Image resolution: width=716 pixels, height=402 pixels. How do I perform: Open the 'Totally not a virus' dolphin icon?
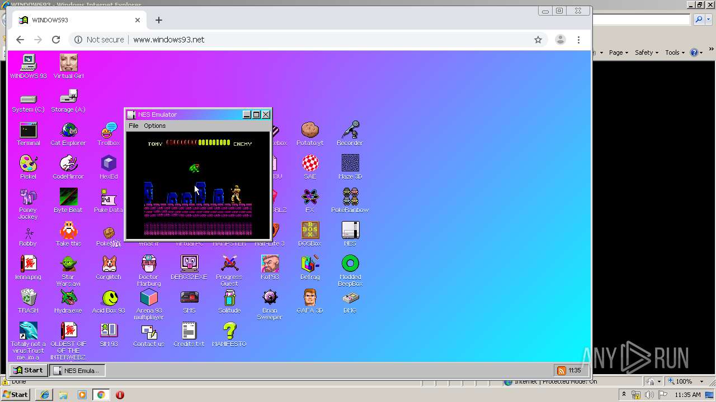point(28,341)
